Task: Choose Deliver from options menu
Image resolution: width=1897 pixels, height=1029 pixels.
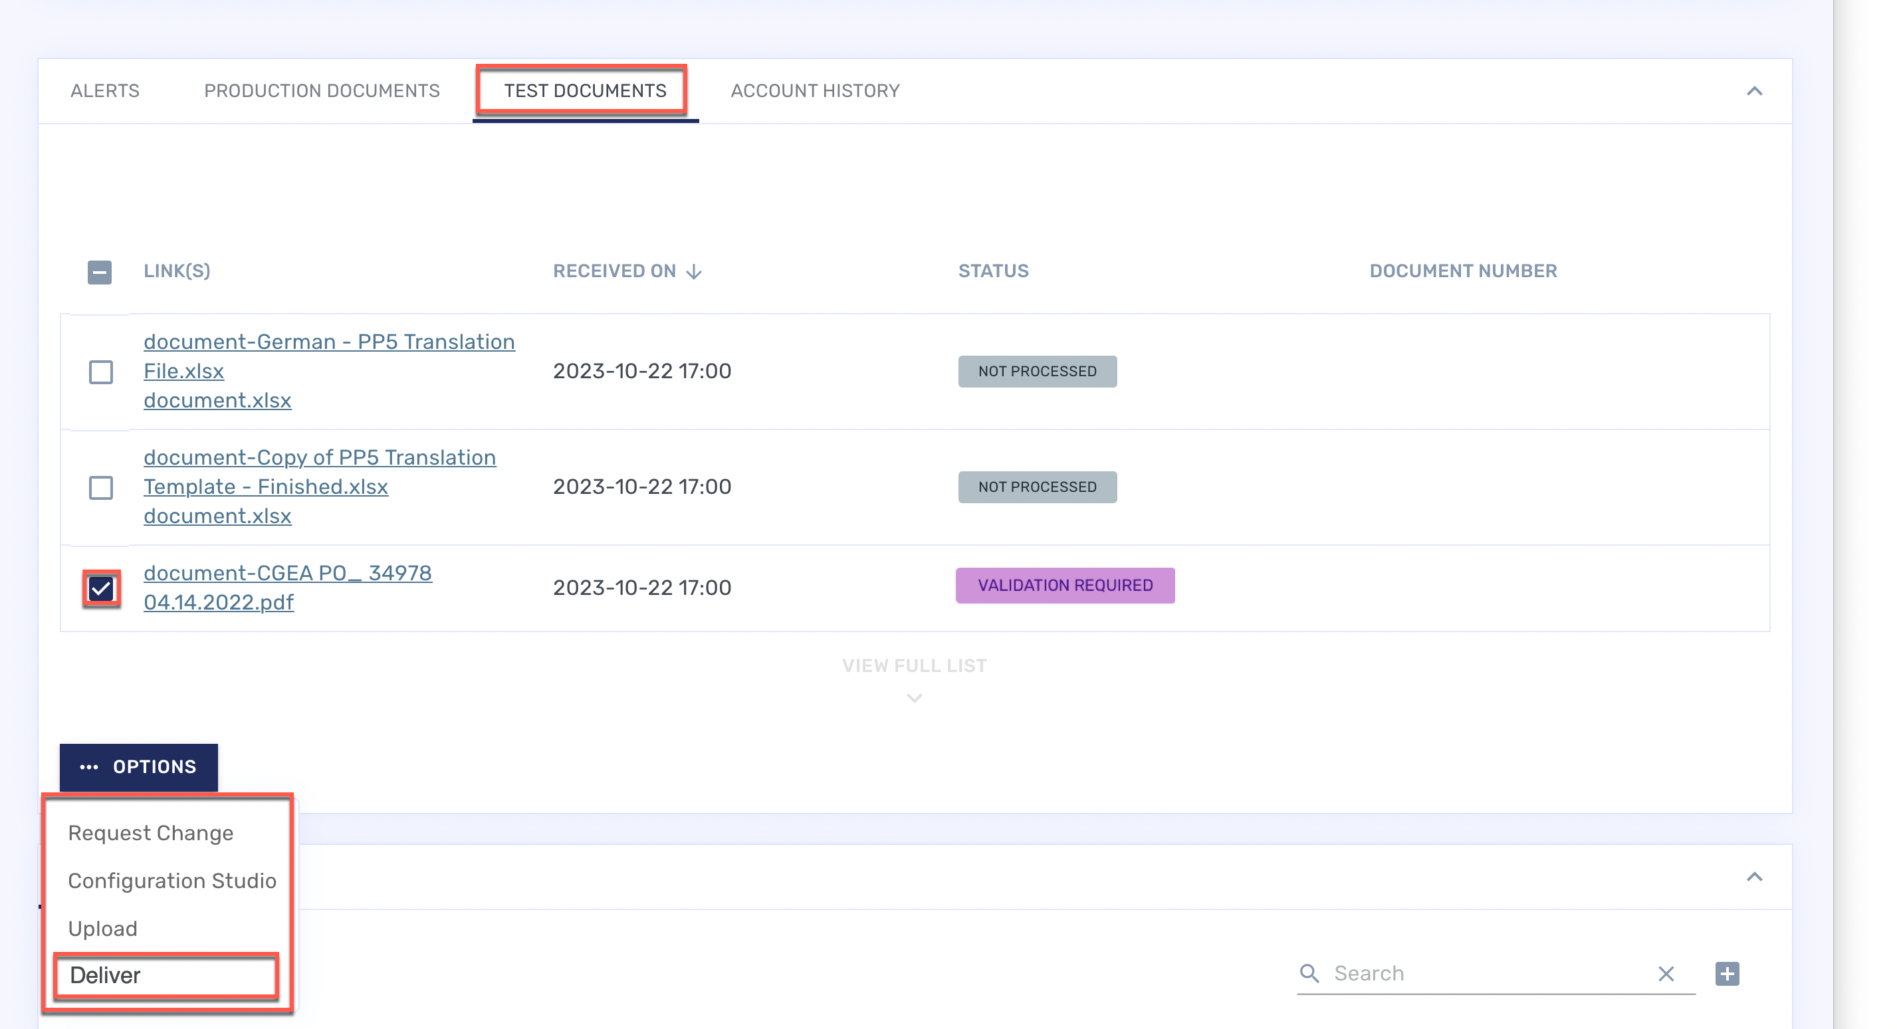Action: [105, 975]
